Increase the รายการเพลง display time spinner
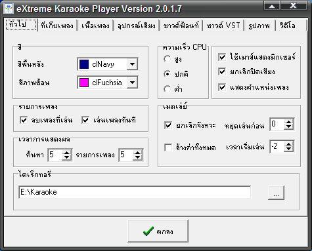This screenshot has height=251, width=312. coord(137,152)
